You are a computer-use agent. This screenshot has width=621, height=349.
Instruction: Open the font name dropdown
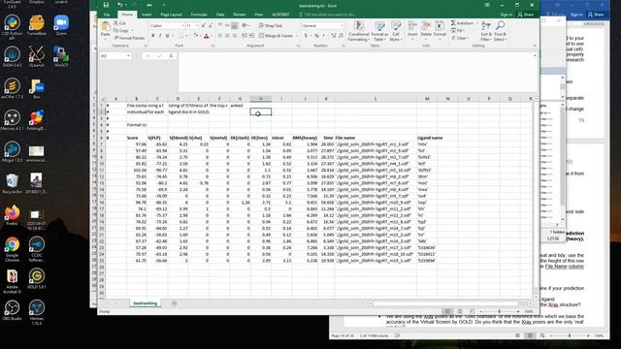pyautogui.click(x=183, y=26)
